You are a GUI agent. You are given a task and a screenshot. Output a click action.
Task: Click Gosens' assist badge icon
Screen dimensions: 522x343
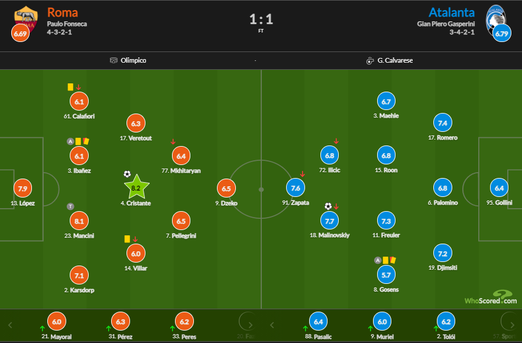click(377, 260)
